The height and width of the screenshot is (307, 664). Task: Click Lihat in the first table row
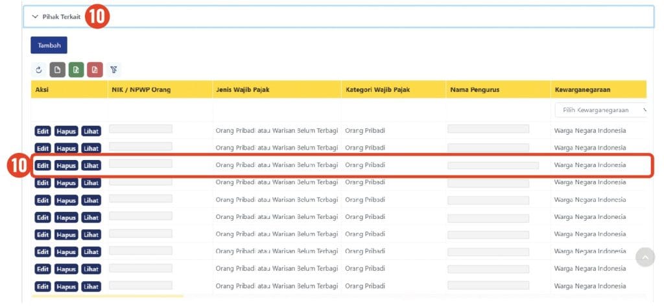point(91,131)
